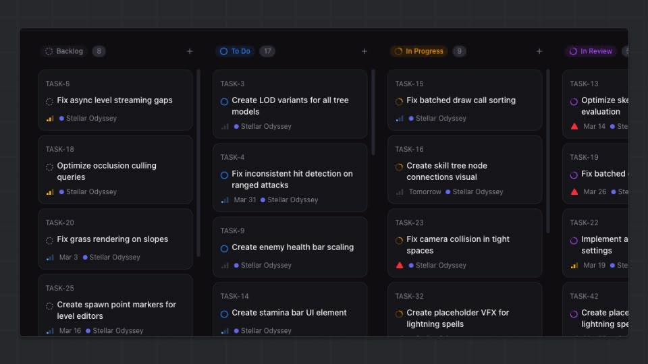Add a new card to In Progress column

(x=539, y=51)
